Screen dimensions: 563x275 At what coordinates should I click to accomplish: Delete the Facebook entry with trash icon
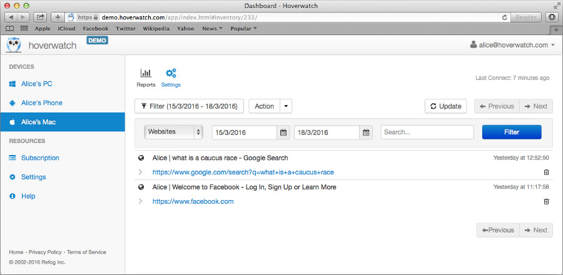pos(546,201)
